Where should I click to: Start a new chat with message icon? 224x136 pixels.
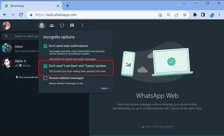click(x=72, y=25)
